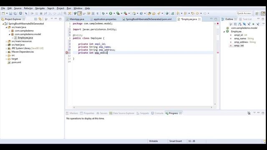This screenshot has width=267, height=150.
Task: Toggle alphabetical Sort in Outline
Action: click(x=240, y=24)
